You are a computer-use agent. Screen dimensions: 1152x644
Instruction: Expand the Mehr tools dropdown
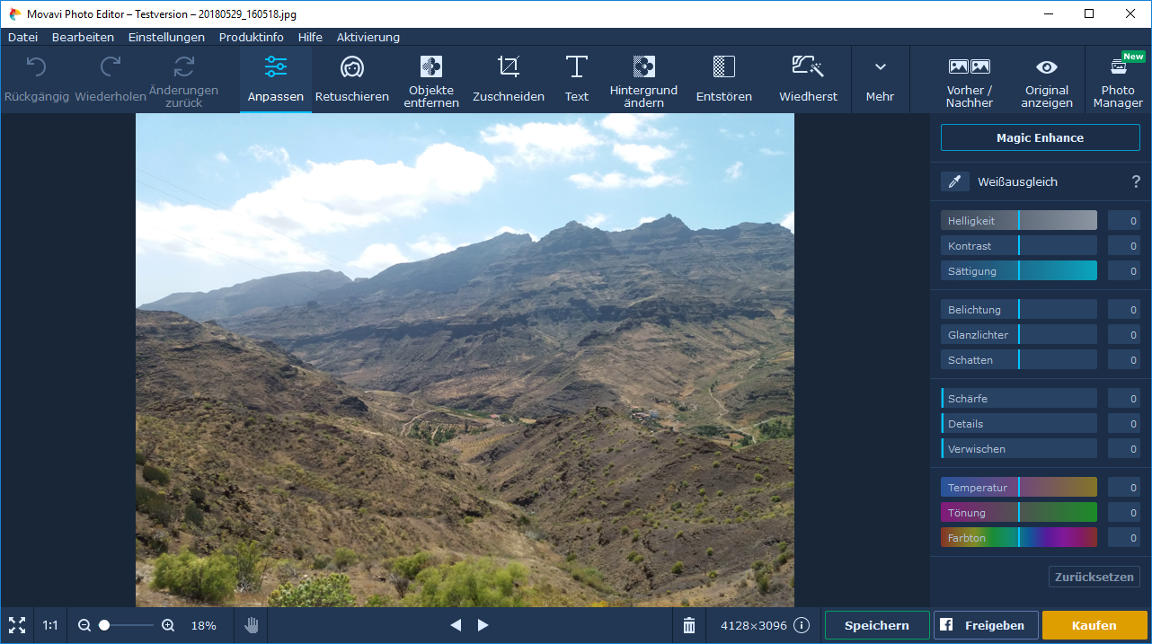881,79
